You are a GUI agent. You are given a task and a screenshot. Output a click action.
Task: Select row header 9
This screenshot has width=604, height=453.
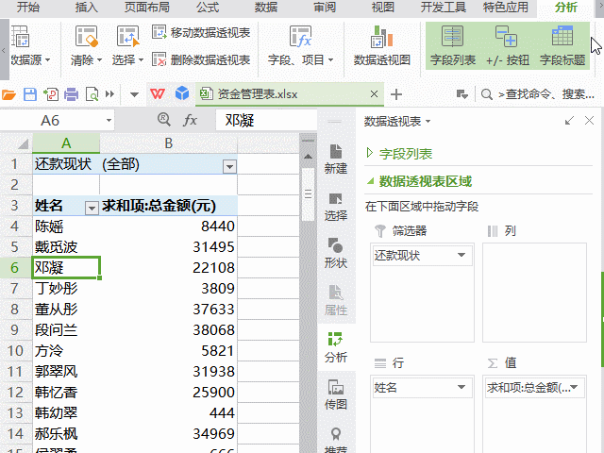click(x=15, y=329)
